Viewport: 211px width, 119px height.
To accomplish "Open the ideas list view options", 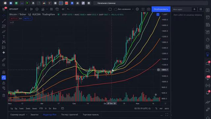I will tap(201, 9).
